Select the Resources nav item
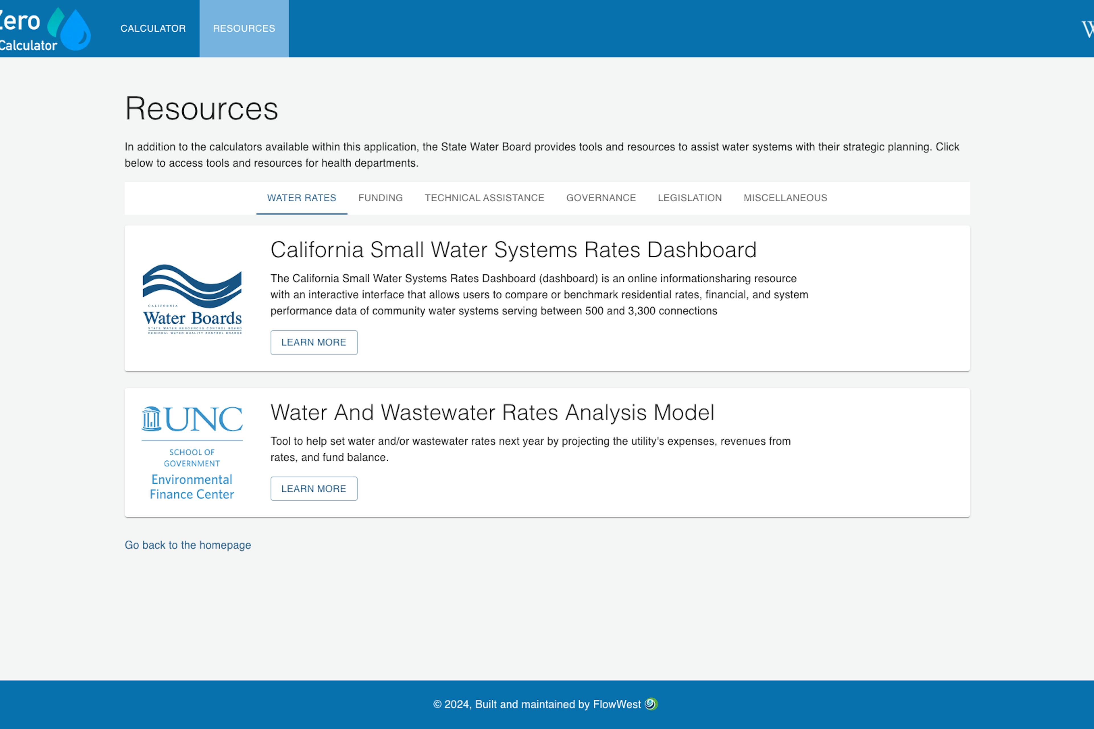 [x=244, y=29]
